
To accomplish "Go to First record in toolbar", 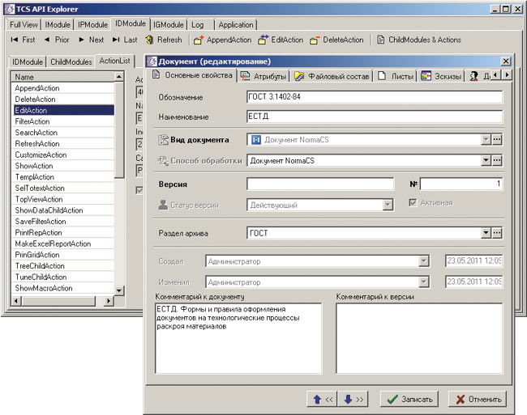I will (23, 40).
